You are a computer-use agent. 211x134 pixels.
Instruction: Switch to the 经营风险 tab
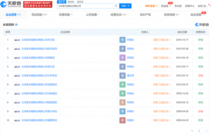(x=66, y=14)
